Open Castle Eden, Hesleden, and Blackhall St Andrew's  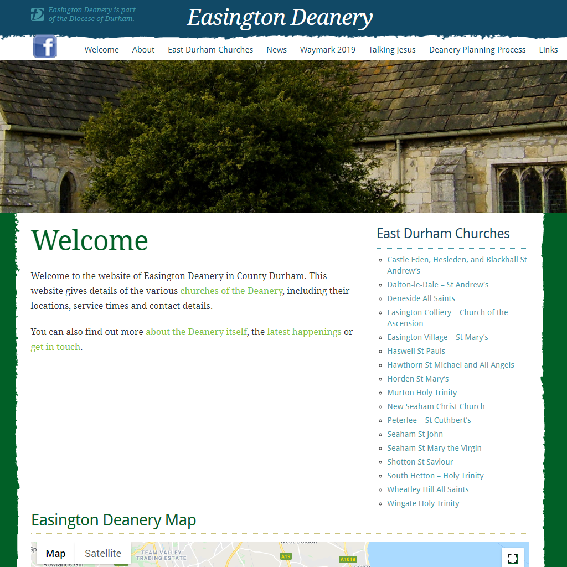coord(457,265)
